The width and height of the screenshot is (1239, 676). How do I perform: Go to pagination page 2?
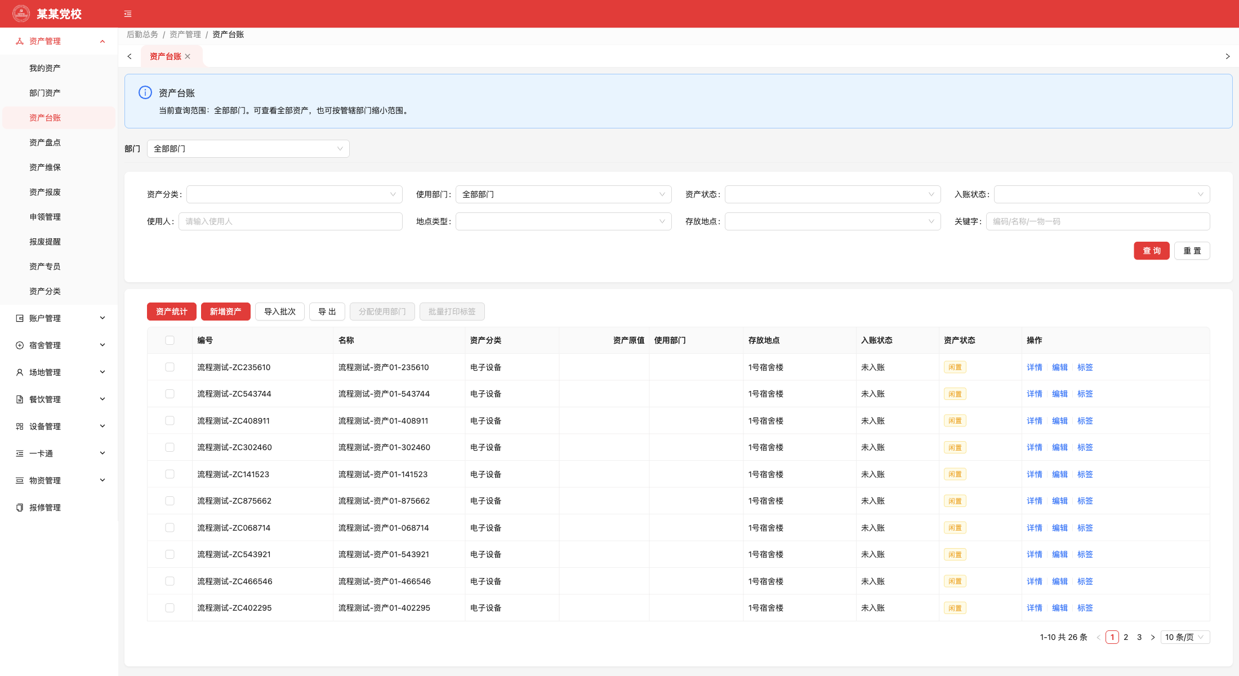[1126, 637]
